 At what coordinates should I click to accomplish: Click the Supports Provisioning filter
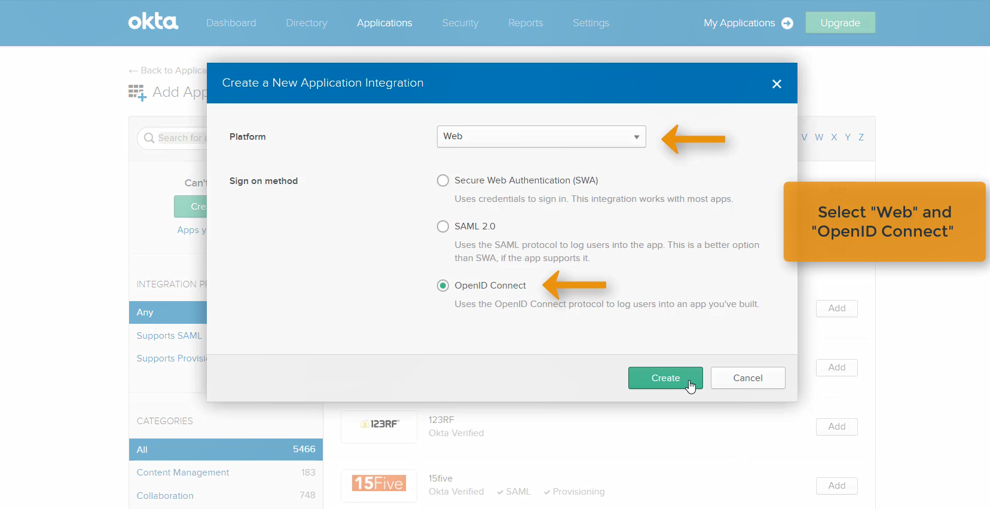tap(172, 358)
